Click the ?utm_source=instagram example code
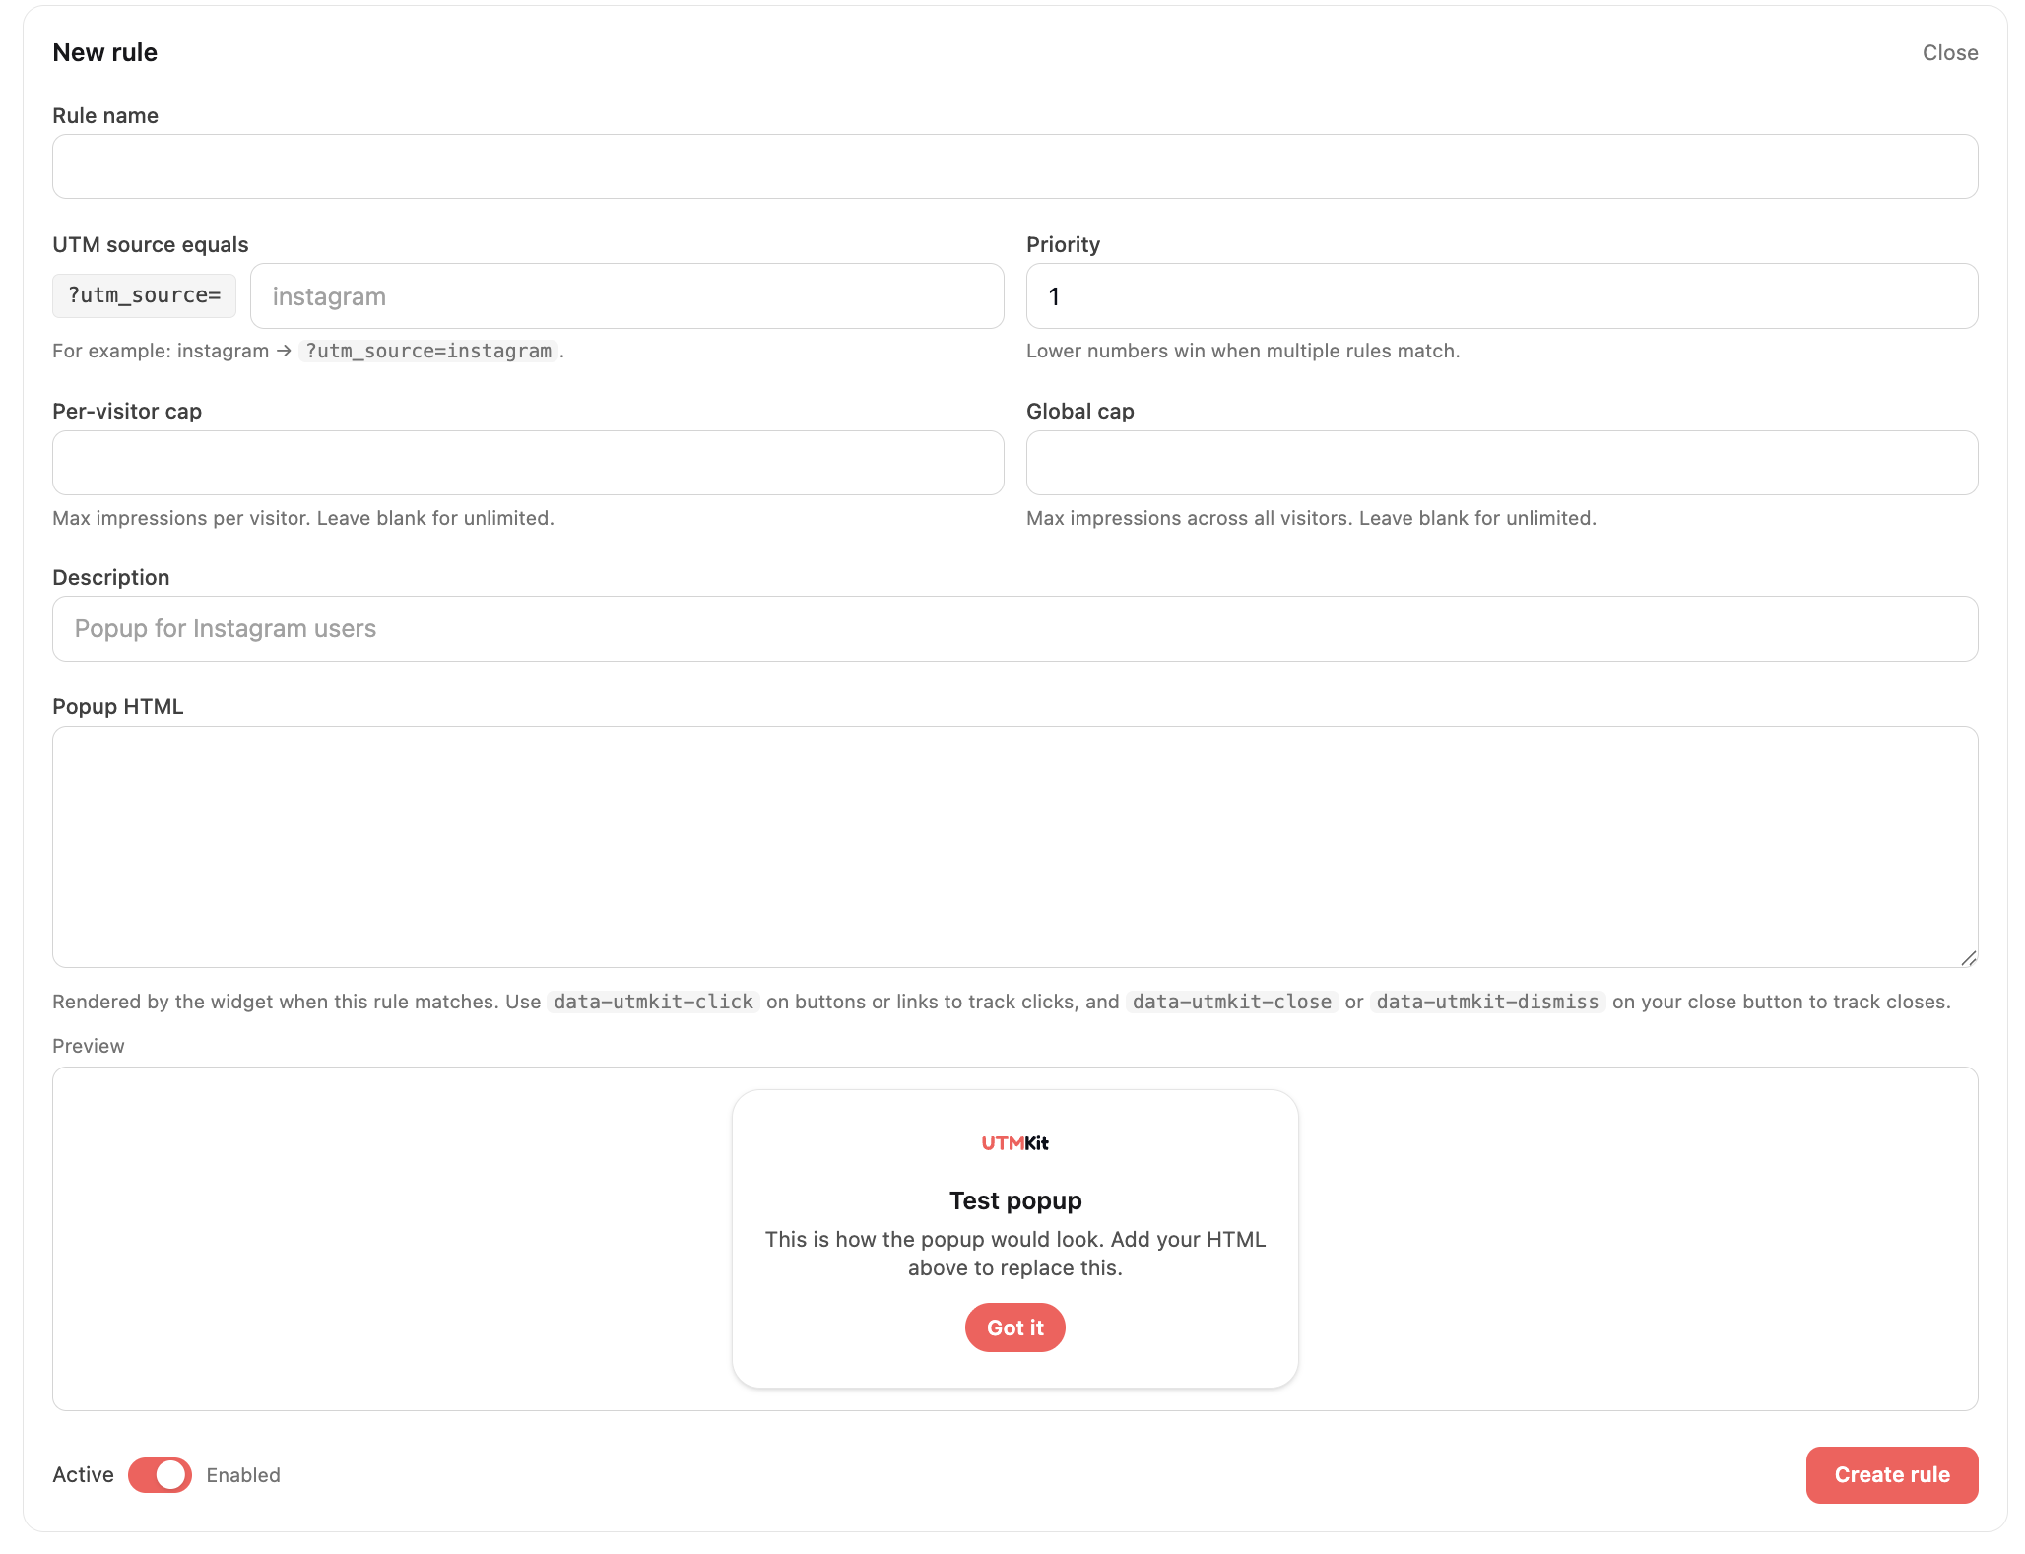Screen dimensions: 2025x1554 pyautogui.click(x=428, y=351)
